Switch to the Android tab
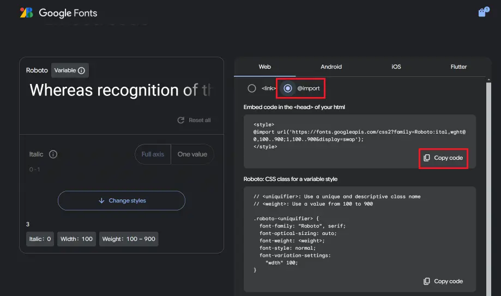Screen dimensions: 501x296 pos(331,67)
